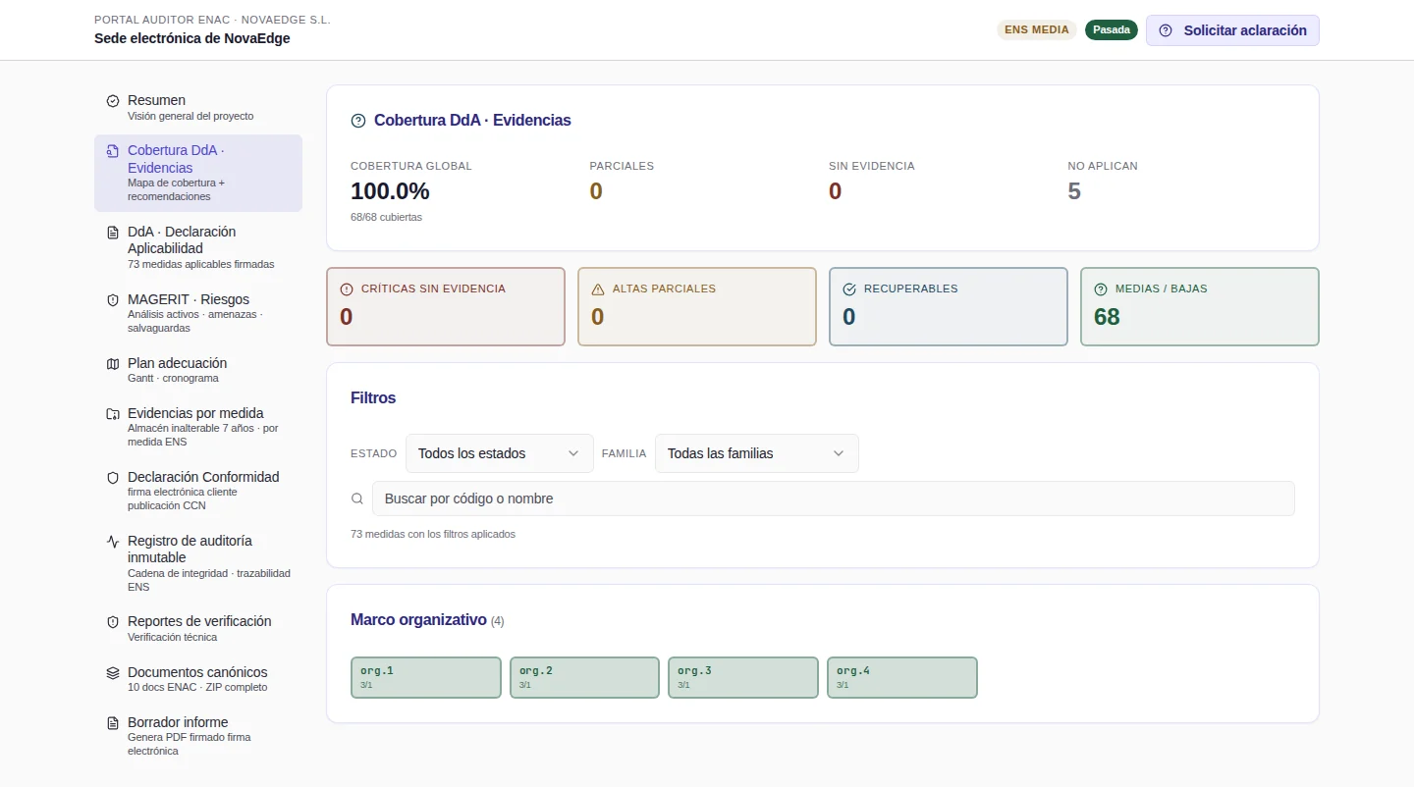
Task: Click the Plan adecuación map icon
Action: click(x=113, y=364)
